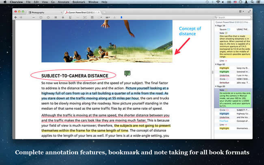264x165 pixels.
Task: Open Spotlight search in the menu bar
Action: 252,2
